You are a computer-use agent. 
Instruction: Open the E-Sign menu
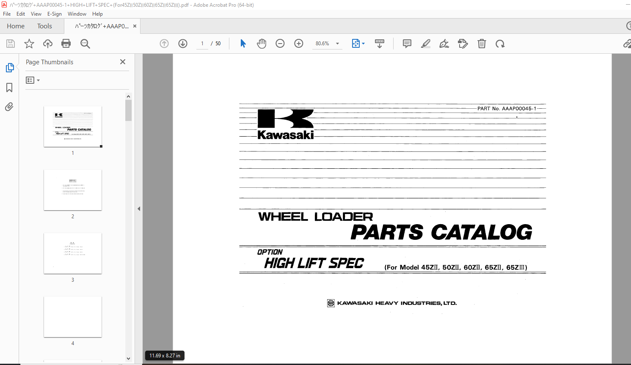point(55,14)
